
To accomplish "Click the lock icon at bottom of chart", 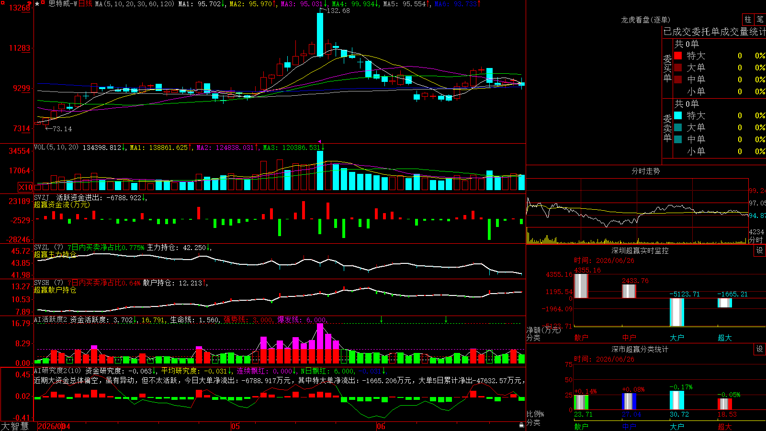I will pyautogui.click(x=522, y=425).
